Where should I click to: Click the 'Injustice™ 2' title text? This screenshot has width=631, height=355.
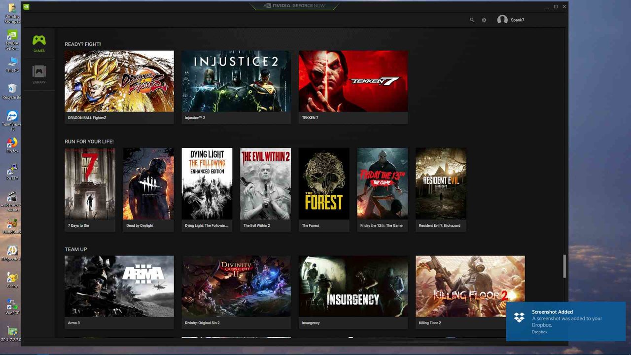click(195, 118)
